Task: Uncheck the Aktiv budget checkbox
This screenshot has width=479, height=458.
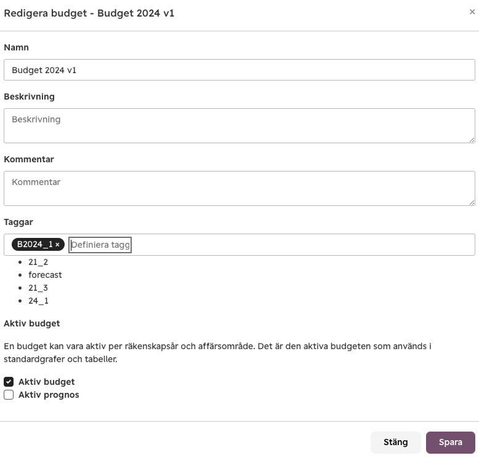Action: pyautogui.click(x=9, y=382)
